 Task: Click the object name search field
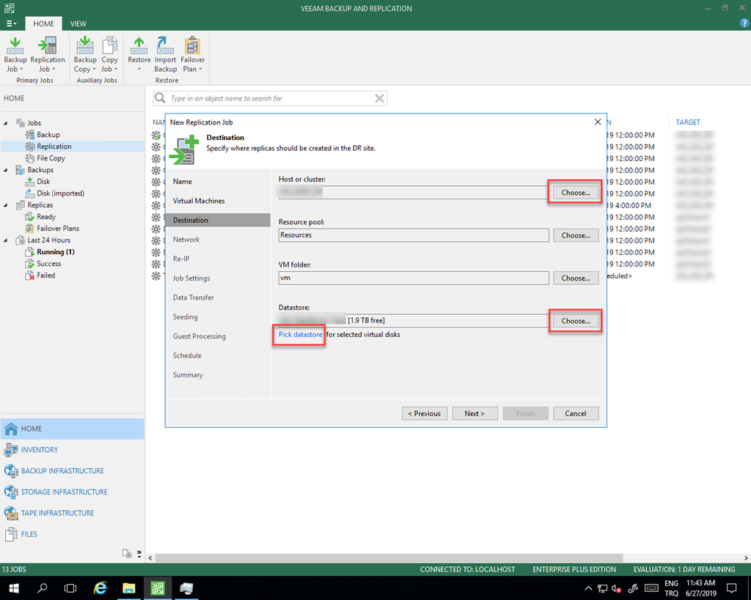(x=270, y=99)
